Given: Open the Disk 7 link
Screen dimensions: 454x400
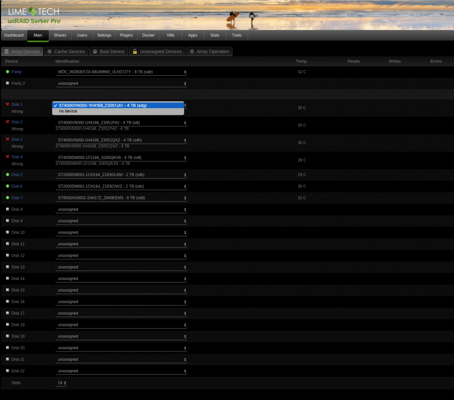Looking at the screenshot, I should (17, 198).
